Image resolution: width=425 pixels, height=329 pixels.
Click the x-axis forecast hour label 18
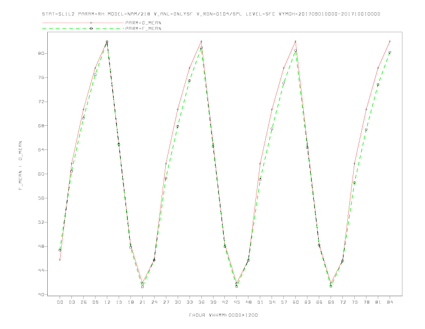pyautogui.click(x=130, y=302)
